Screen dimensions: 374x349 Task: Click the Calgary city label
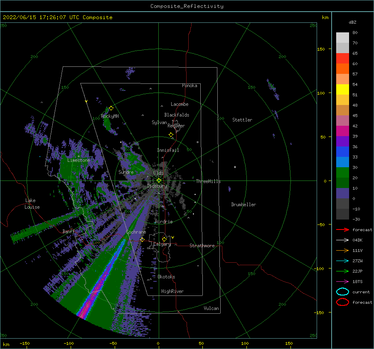(162, 244)
